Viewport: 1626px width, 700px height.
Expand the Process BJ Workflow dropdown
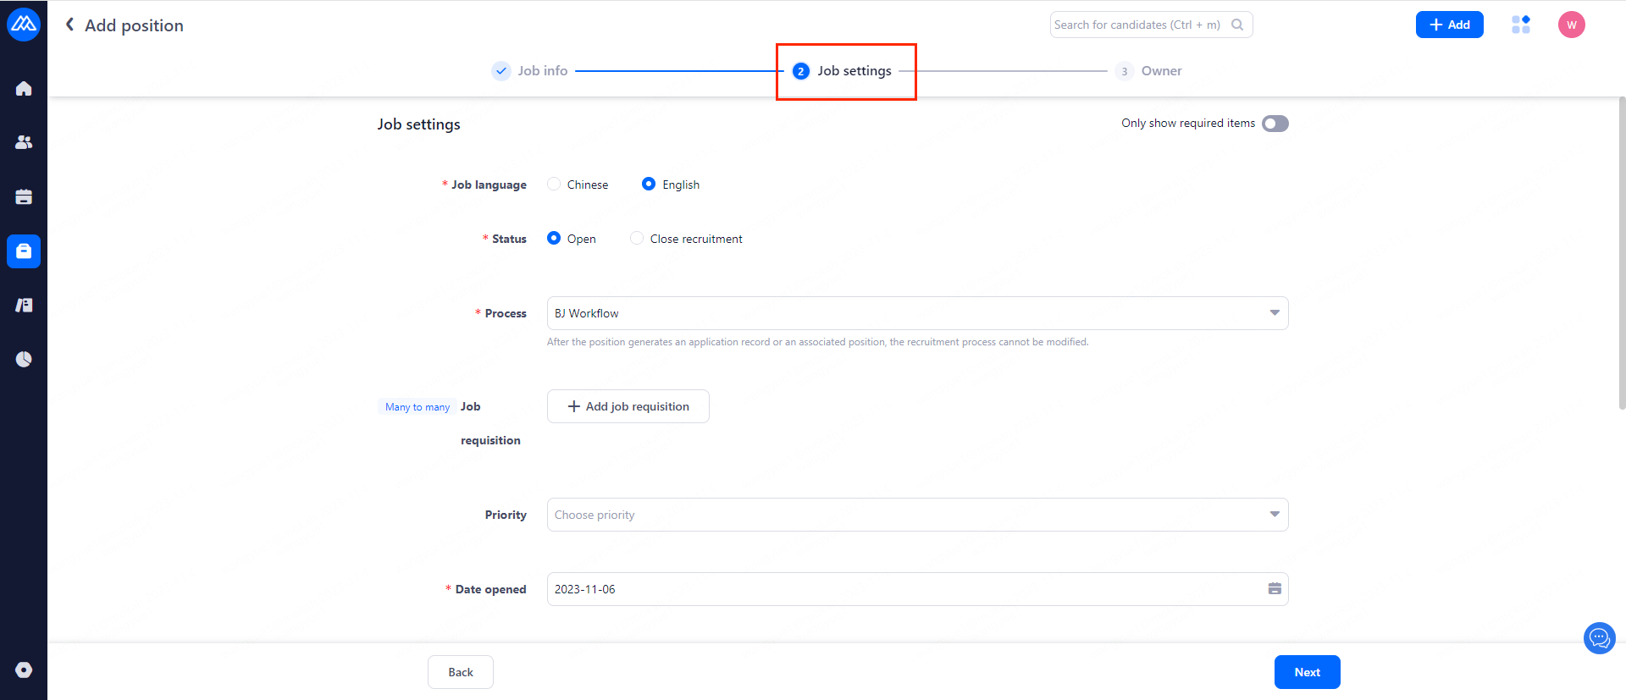pyautogui.click(x=917, y=313)
